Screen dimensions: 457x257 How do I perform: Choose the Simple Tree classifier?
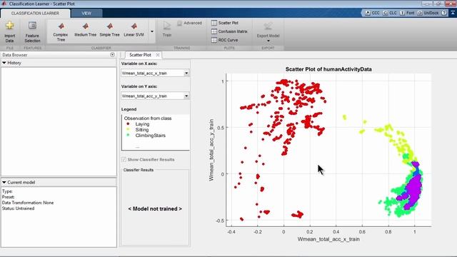(x=109, y=30)
